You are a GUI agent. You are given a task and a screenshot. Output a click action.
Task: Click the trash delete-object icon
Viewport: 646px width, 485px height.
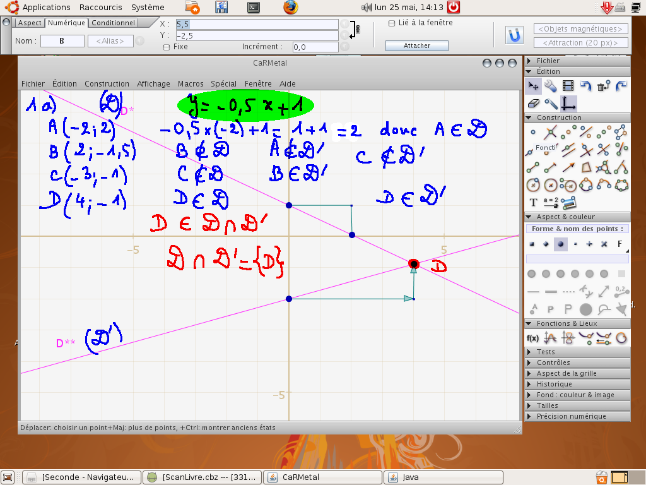point(604,86)
